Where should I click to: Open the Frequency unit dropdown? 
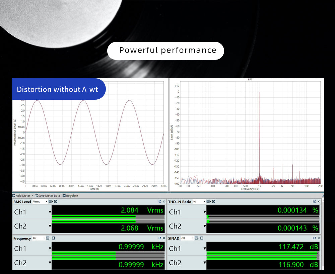click(x=39, y=238)
